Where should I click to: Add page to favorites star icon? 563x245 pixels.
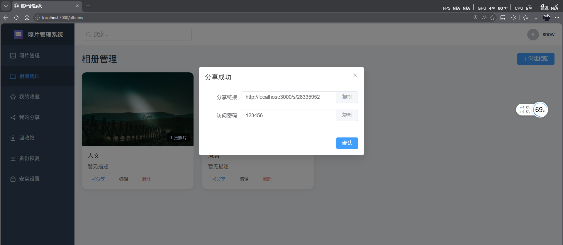point(492,18)
